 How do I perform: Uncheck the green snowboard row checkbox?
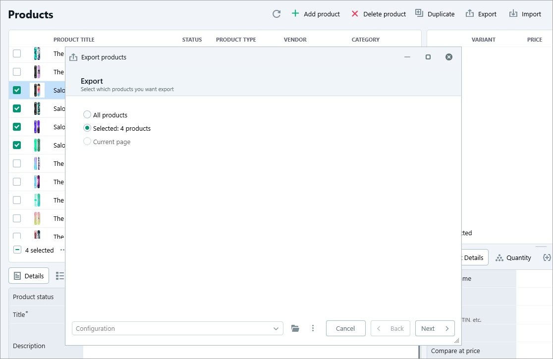[x=17, y=145]
